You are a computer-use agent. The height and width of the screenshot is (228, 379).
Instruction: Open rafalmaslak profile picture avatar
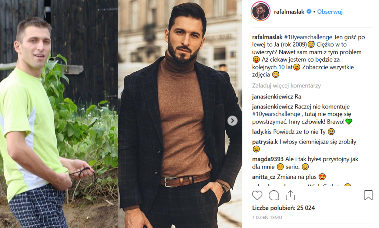pos(261,11)
